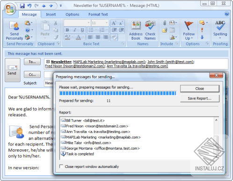Screen dimensions: 233x181
Task: Undo the last action in the quick access toolbar
Action: pos(29,6)
